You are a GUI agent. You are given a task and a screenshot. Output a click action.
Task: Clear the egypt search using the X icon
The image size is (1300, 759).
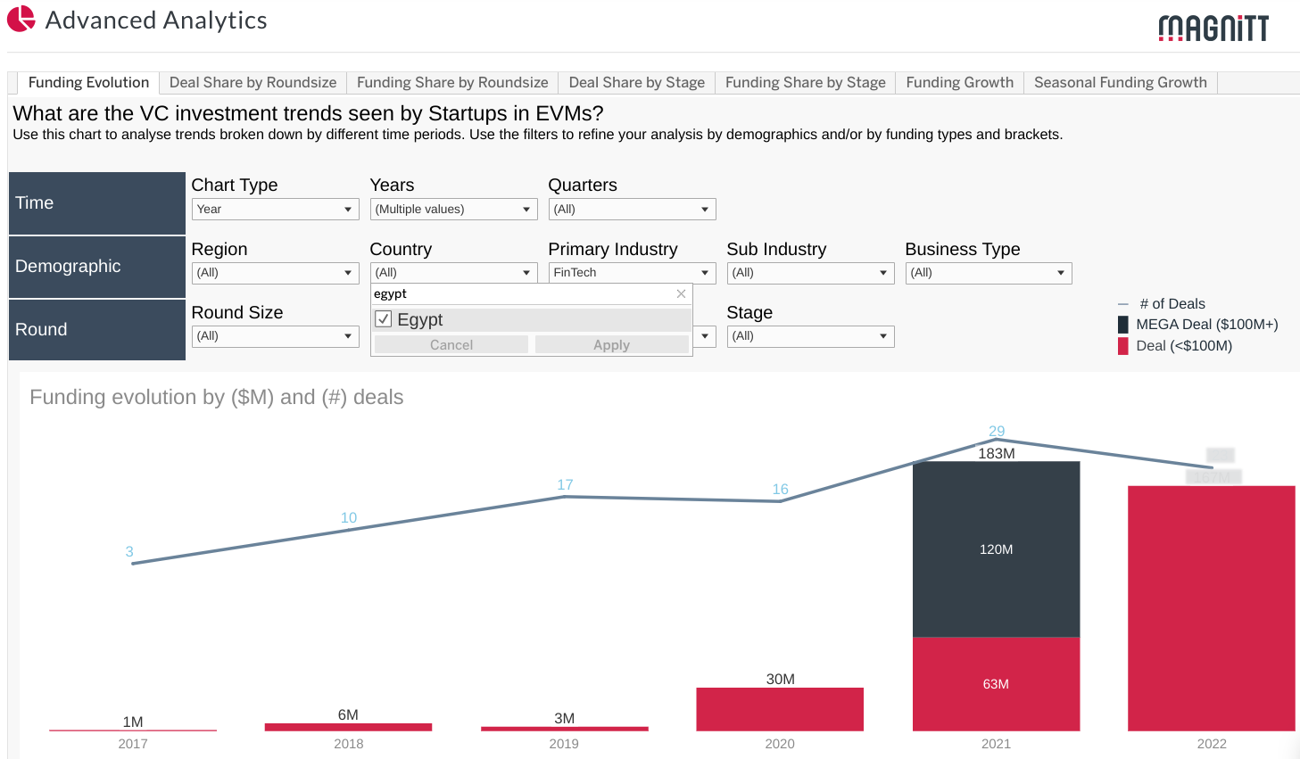[681, 293]
